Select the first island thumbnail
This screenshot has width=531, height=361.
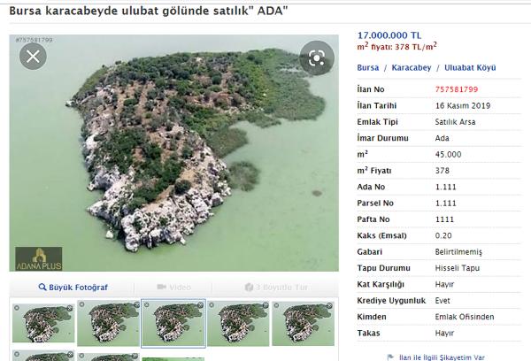tap(42, 323)
